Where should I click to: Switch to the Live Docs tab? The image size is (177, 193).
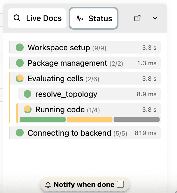[37, 18]
